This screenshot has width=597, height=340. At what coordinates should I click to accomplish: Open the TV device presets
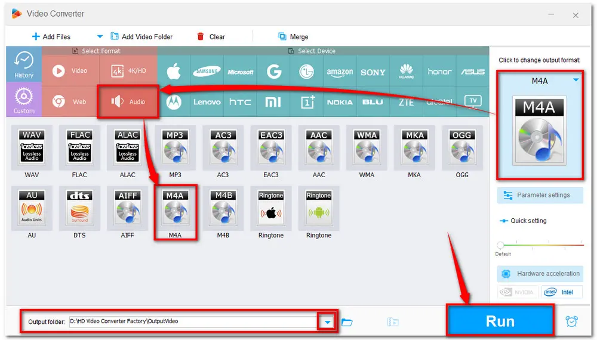pos(472,102)
